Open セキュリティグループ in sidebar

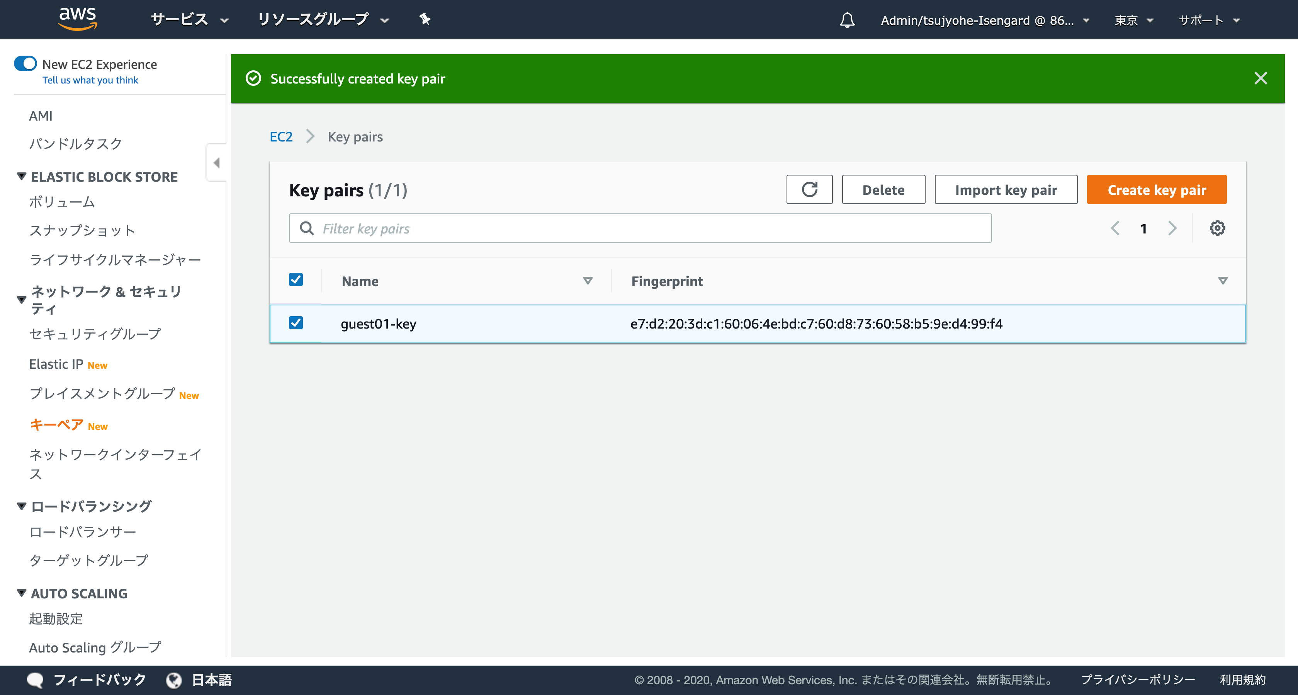pos(95,333)
